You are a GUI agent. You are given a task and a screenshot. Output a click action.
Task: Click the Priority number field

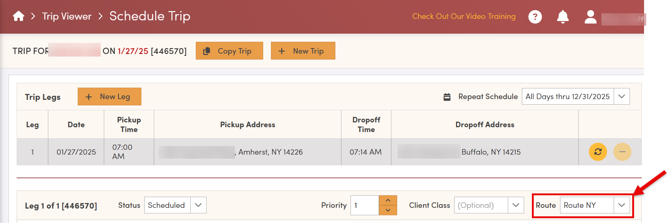tap(365, 205)
